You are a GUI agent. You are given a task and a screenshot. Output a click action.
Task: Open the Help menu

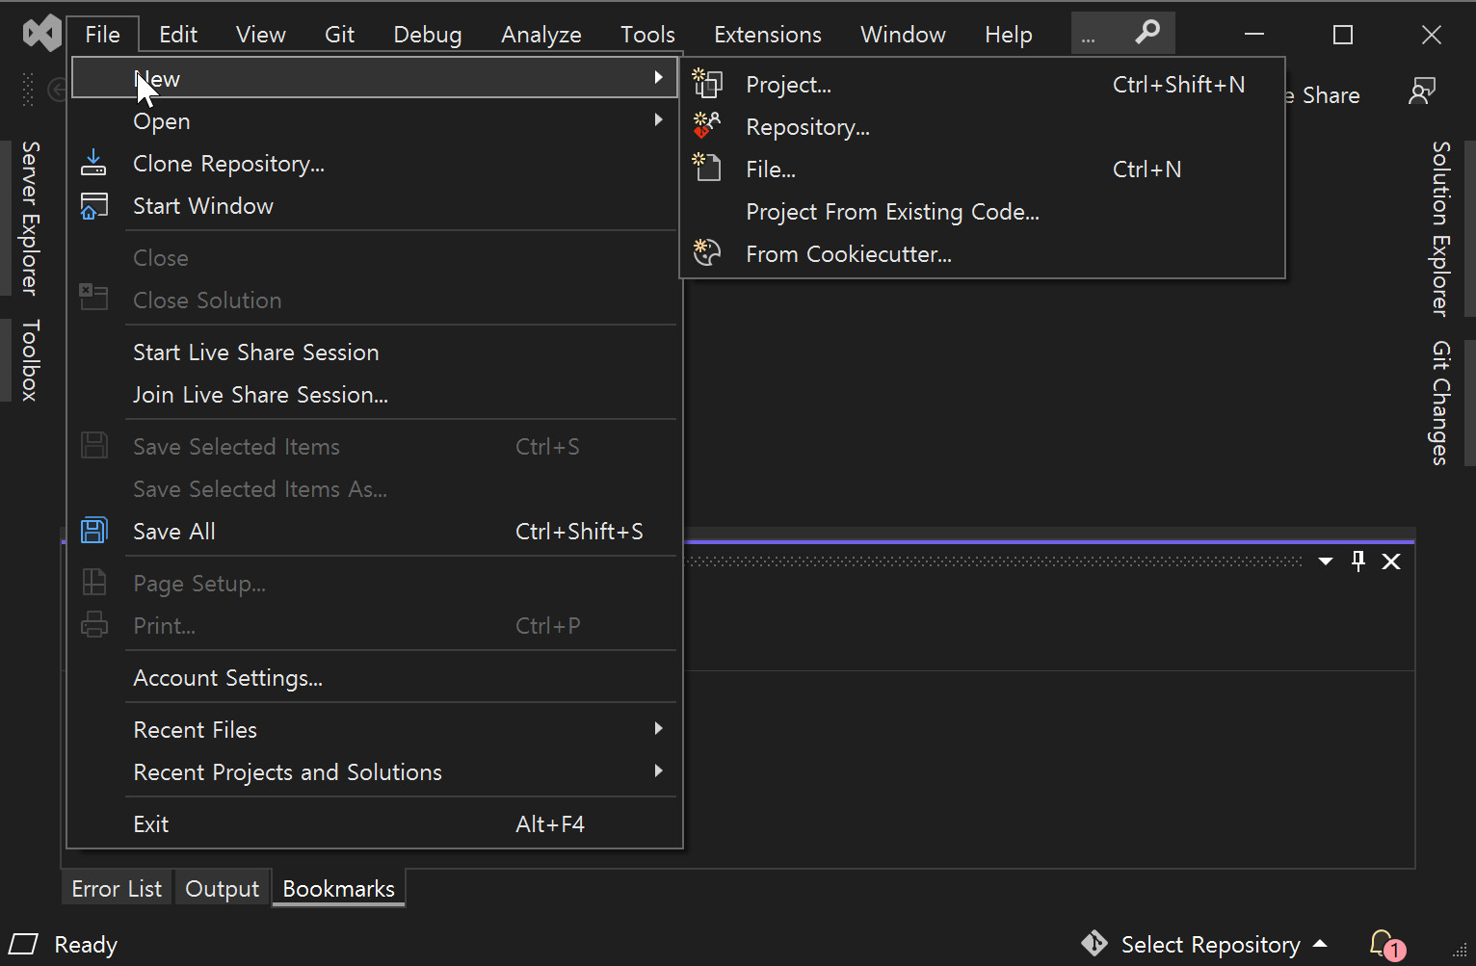[x=1009, y=35]
